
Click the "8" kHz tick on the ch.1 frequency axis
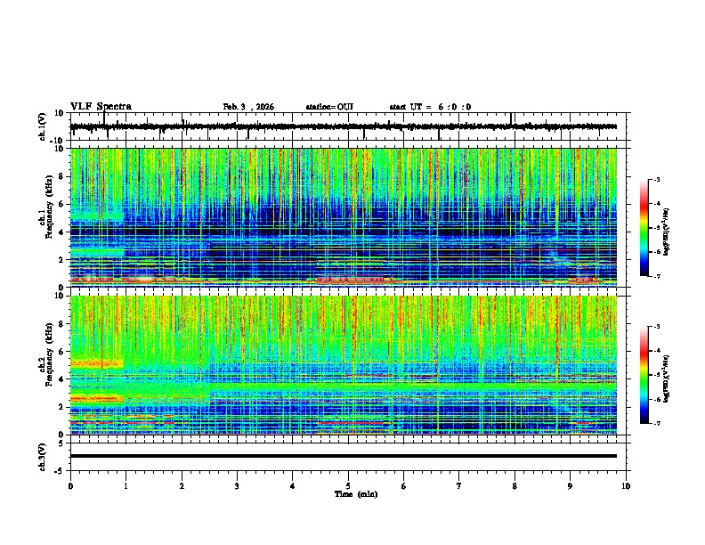[62, 176]
